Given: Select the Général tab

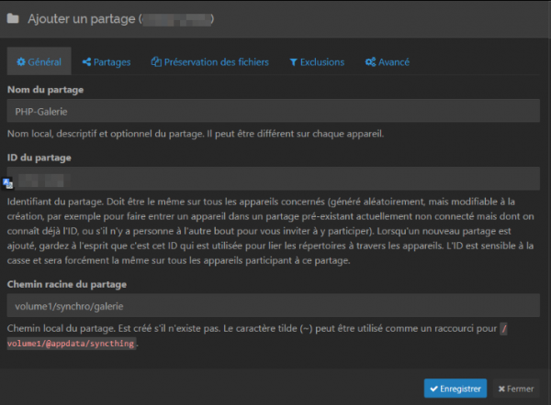Looking at the screenshot, I should 39,62.
